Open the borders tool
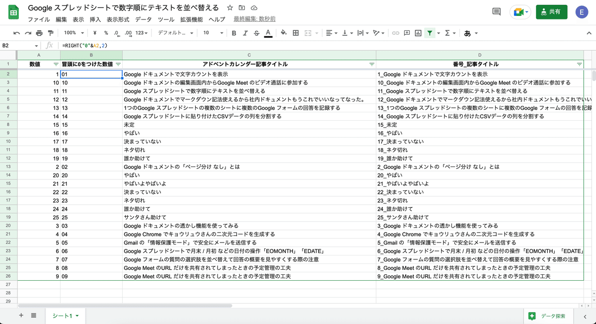Image resolution: width=596 pixels, height=324 pixels. pyautogui.click(x=296, y=33)
